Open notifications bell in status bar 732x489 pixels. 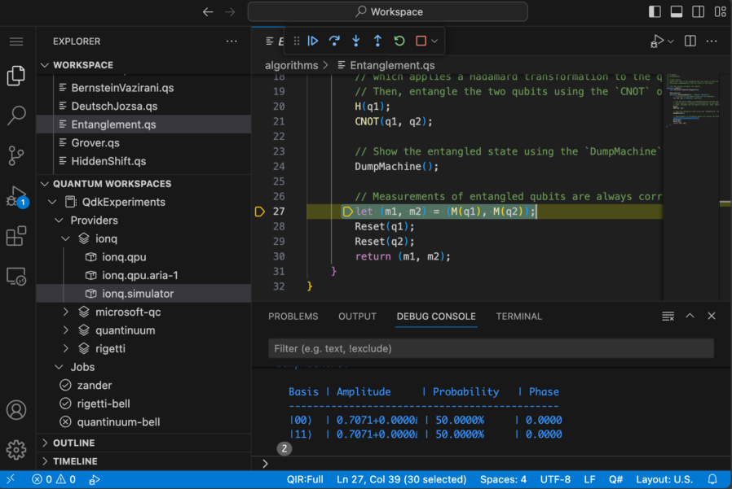[712, 480]
